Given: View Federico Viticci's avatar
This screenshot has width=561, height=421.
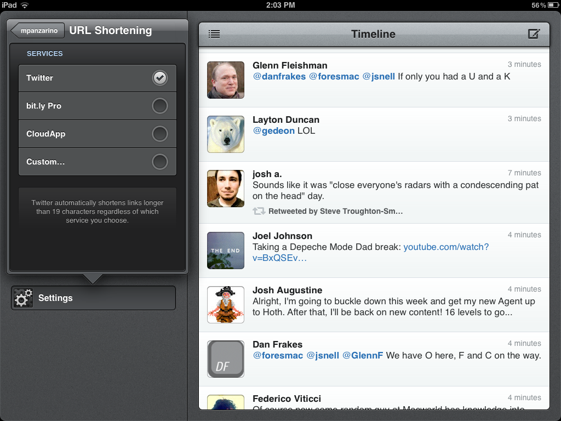Looking at the screenshot, I should click(x=226, y=402).
